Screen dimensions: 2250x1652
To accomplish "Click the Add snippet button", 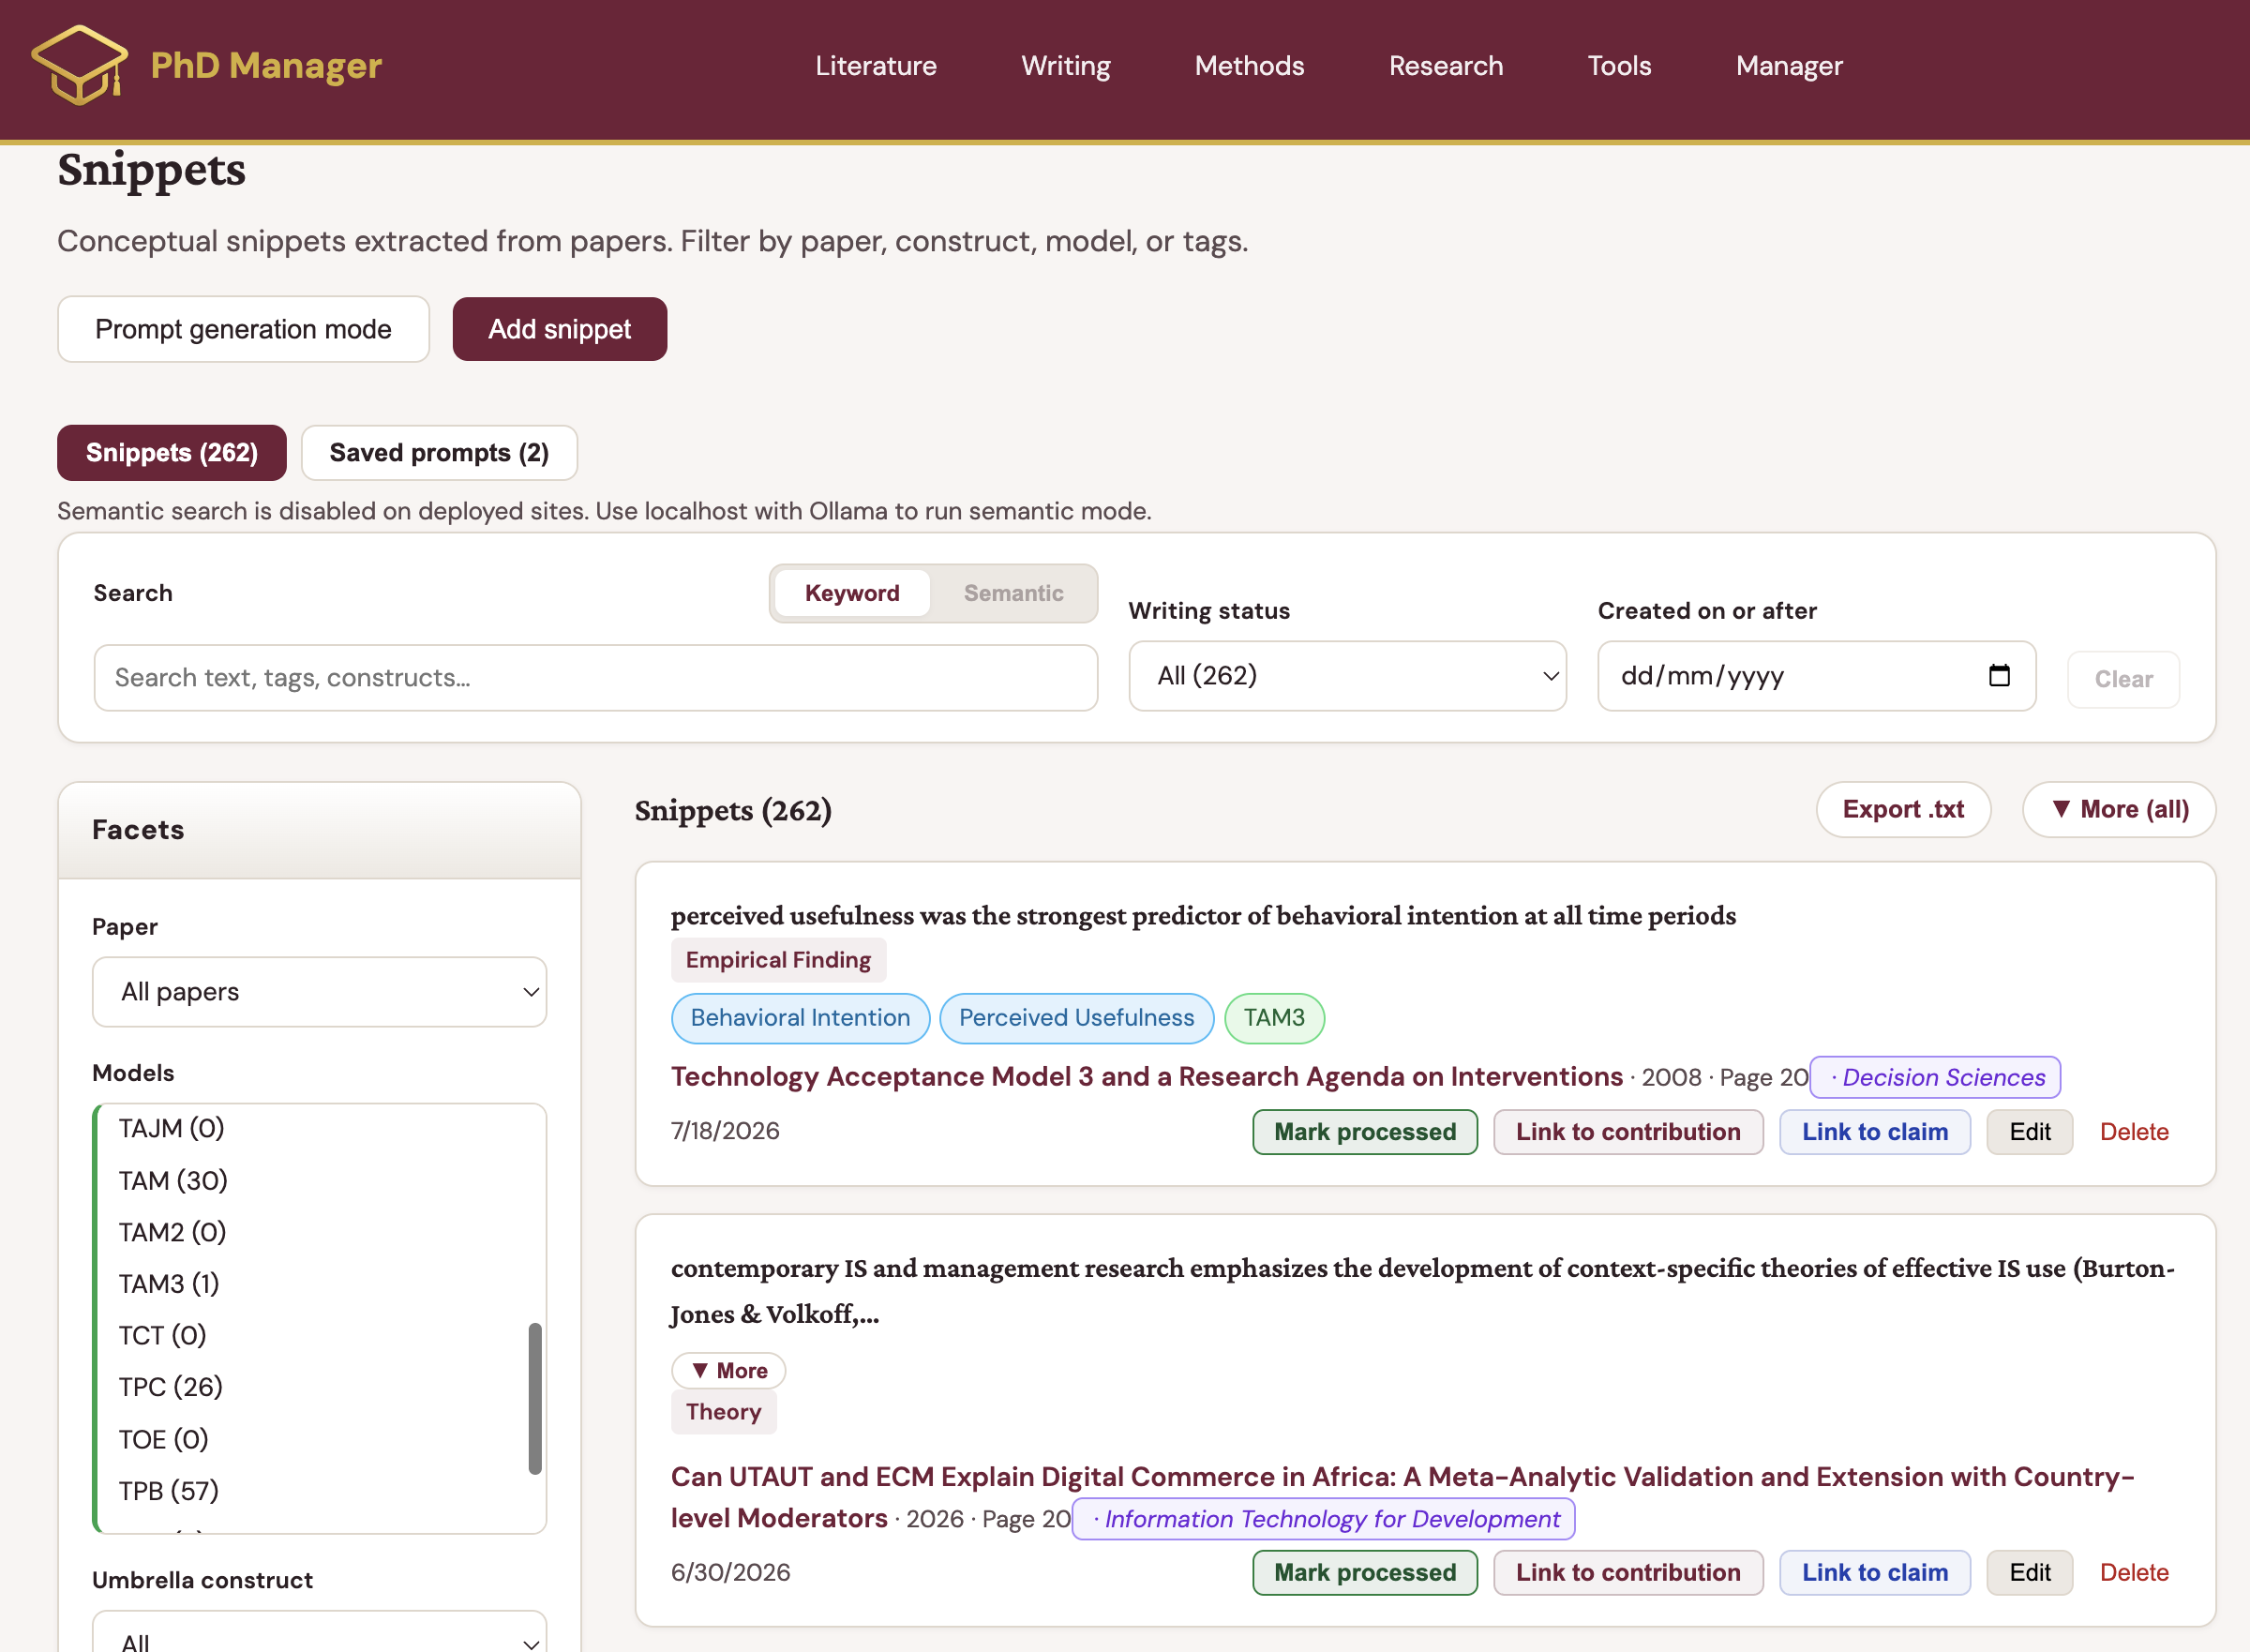I will [x=559, y=329].
